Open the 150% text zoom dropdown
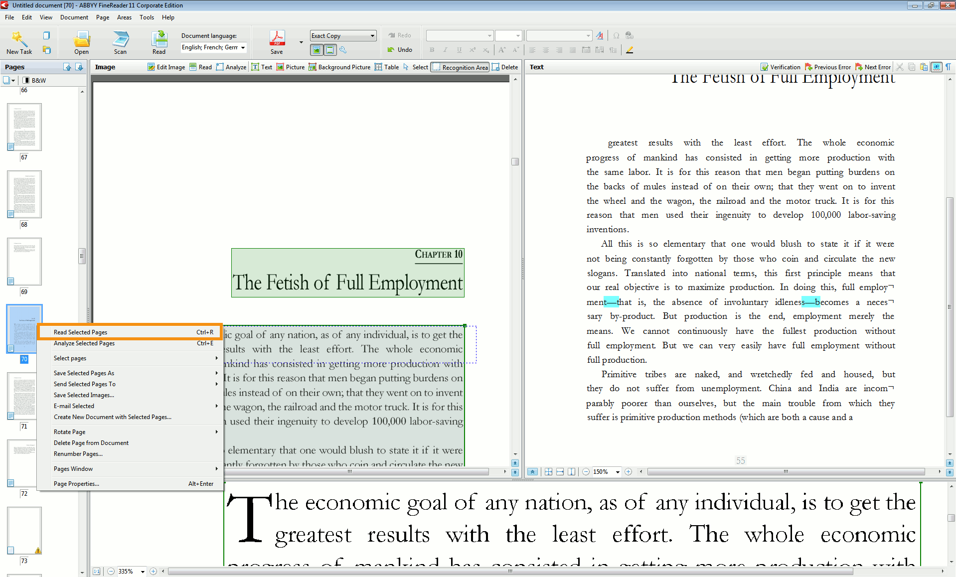 [618, 472]
